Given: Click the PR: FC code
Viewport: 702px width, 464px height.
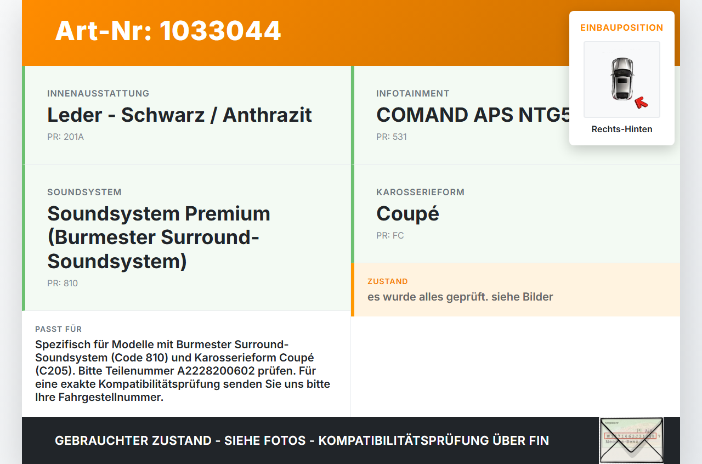Looking at the screenshot, I should 390,235.
